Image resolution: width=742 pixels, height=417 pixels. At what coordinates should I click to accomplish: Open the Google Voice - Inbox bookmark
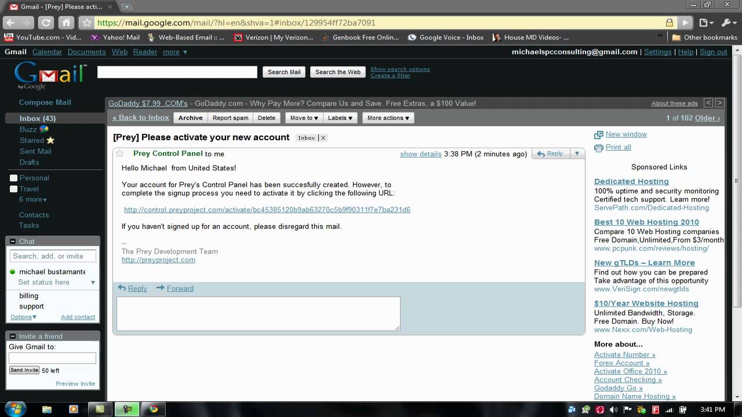point(446,37)
